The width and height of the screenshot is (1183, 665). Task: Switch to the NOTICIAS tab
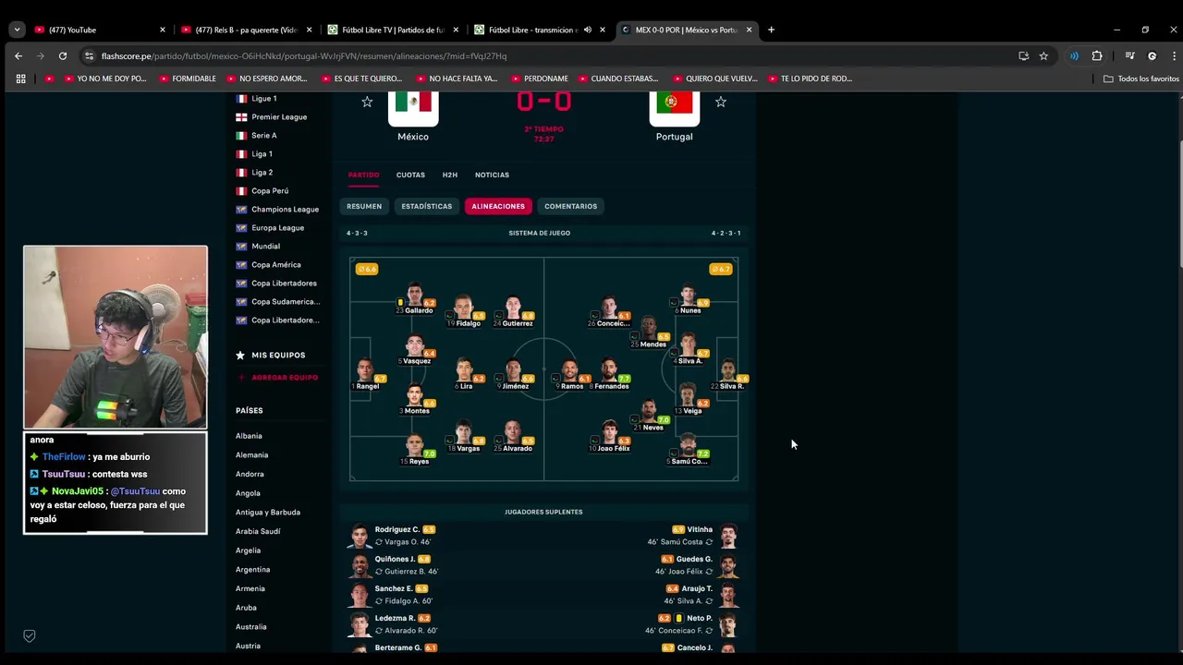point(492,175)
